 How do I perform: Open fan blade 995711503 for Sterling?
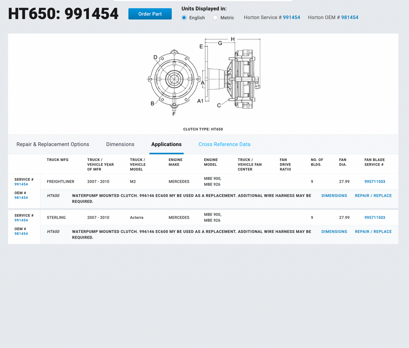(375, 218)
